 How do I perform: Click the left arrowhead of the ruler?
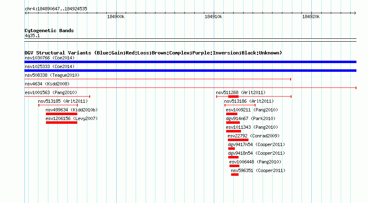coord(26,13)
